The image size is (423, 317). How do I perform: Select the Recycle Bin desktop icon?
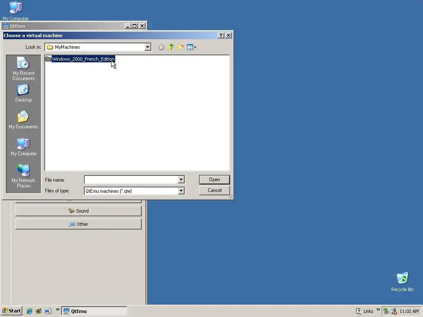point(402,282)
